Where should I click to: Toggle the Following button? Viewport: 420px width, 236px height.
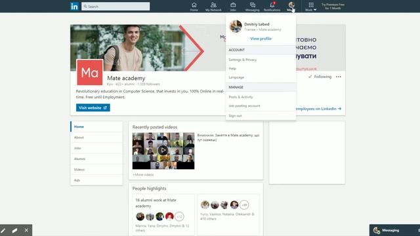tap(320, 77)
